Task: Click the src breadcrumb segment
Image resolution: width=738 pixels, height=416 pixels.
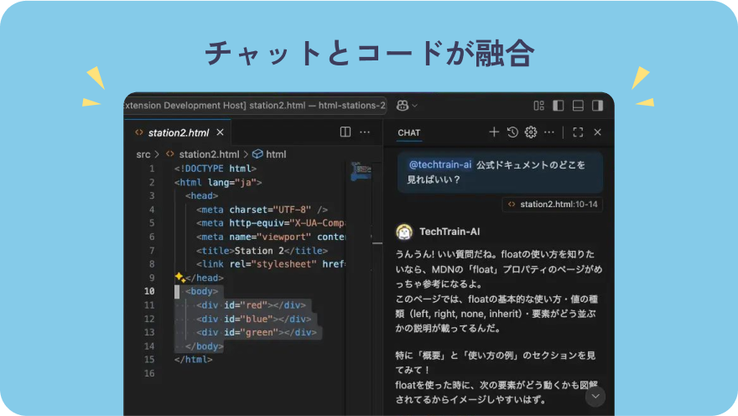Action: coord(143,154)
